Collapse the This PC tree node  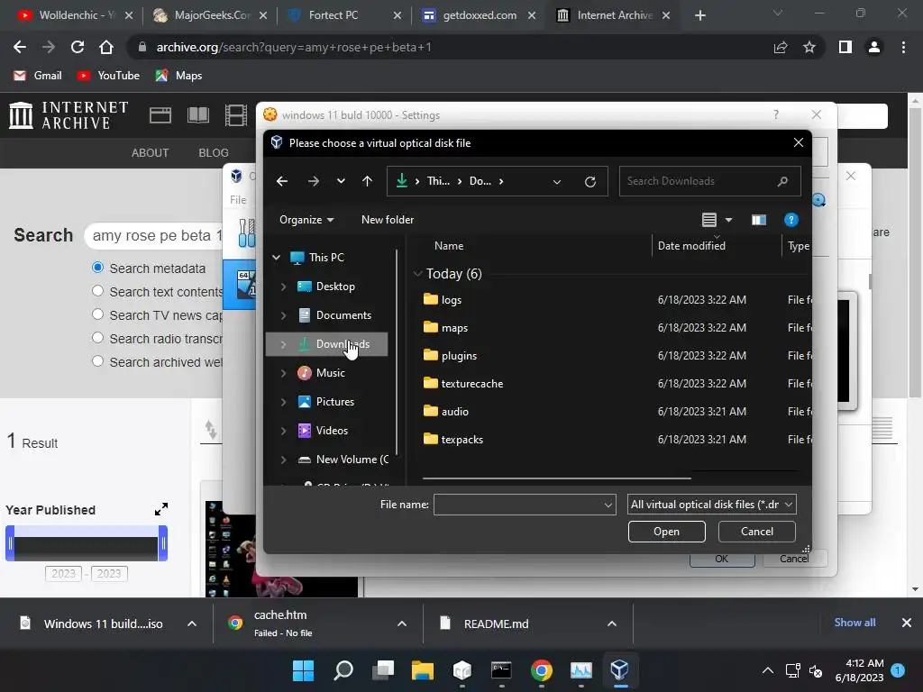(276, 257)
